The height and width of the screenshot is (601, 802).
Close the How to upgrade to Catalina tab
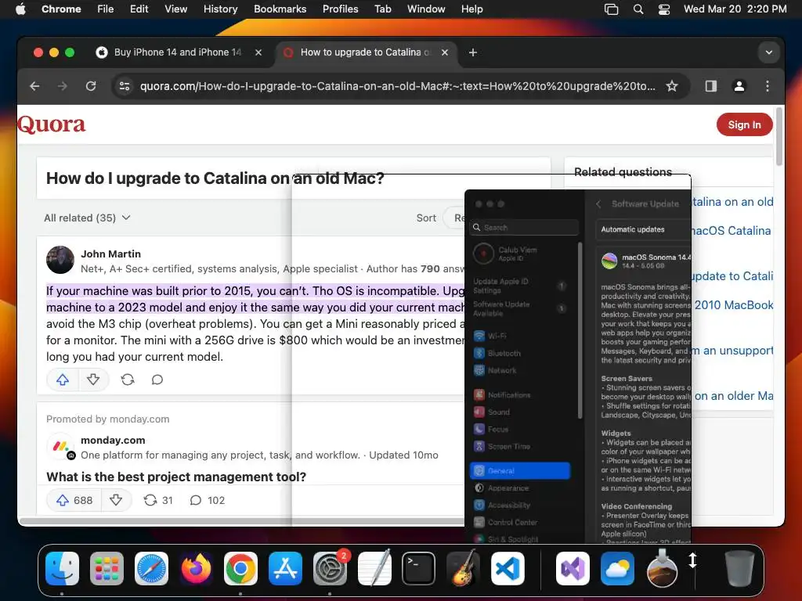445,52
